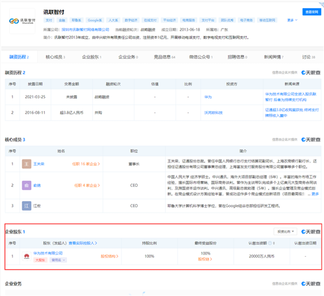Go to the 企业业务 tab
Viewport: 324px width, 296px height.
click(128, 57)
